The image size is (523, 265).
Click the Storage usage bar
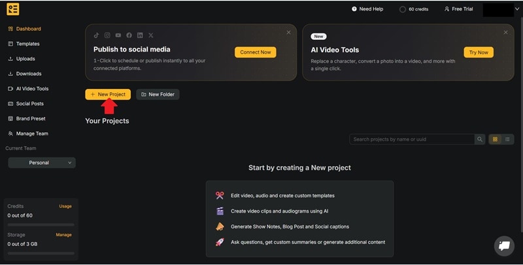(41, 253)
